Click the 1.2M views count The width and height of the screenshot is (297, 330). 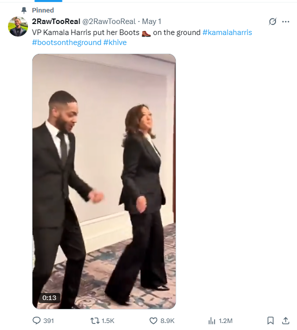click(226, 320)
